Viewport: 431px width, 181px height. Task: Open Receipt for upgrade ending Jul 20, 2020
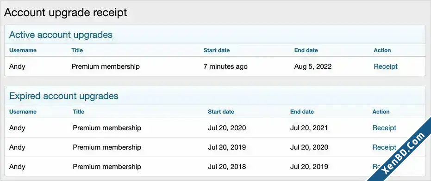coord(384,147)
